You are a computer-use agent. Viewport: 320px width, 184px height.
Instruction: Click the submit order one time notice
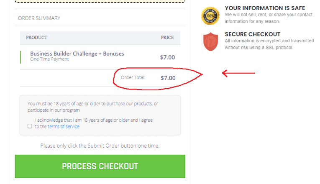pyautogui.click(x=100, y=146)
